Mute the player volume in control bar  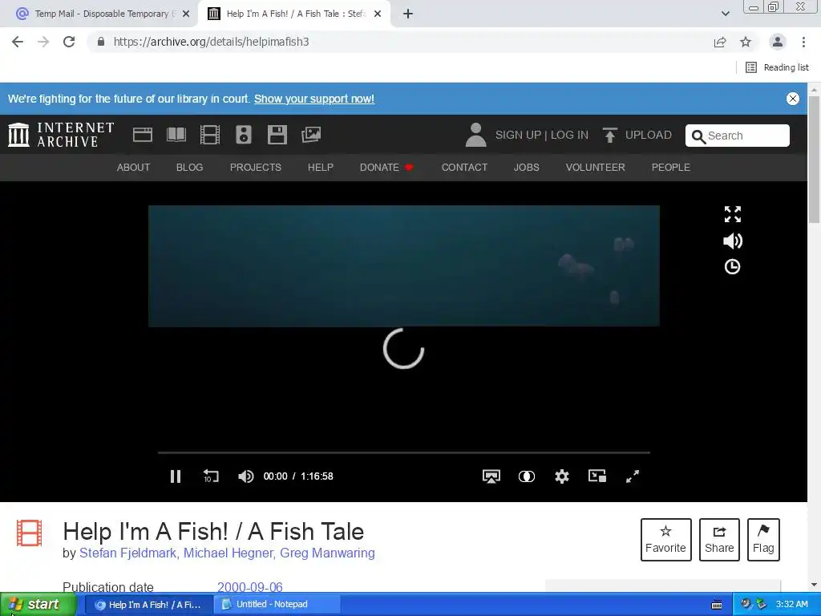245,476
